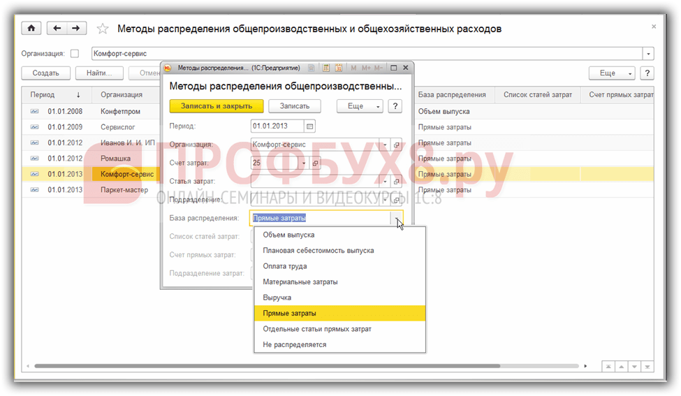Screen dimensions: 681x396
Task: Expand the dialog Организация dropdown arrow
Action: (x=385, y=145)
